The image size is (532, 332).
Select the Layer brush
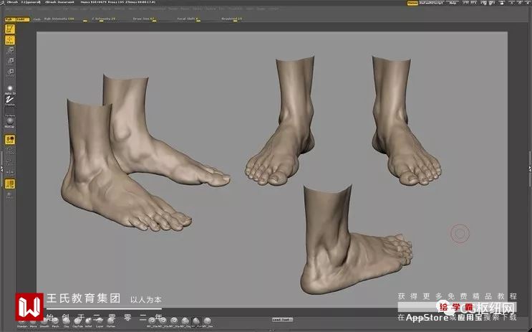tap(100, 323)
